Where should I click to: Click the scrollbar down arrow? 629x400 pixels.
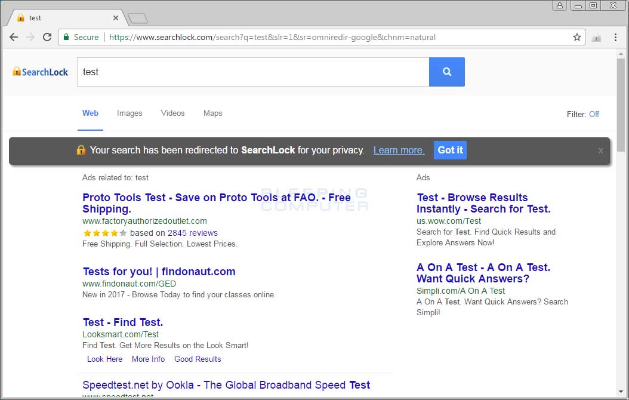coord(621,392)
